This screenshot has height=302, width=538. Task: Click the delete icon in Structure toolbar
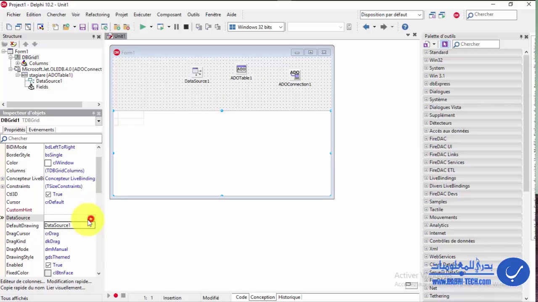13,44
